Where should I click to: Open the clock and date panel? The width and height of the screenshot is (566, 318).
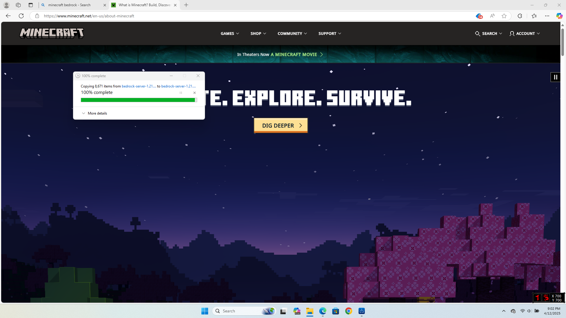552,311
